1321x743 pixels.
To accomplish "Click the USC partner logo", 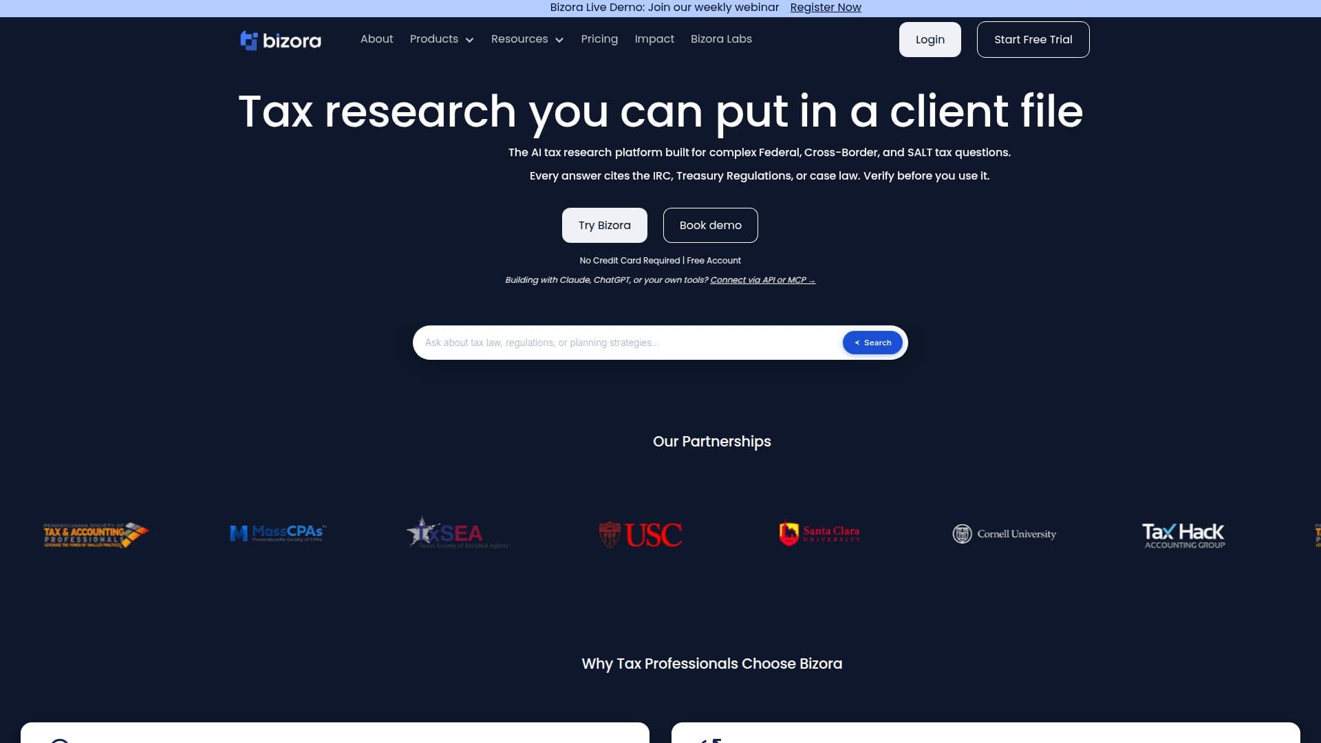I will [x=640, y=535].
